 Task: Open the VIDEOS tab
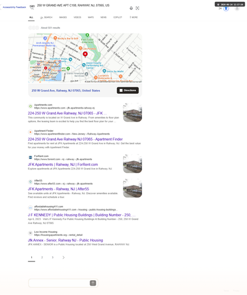77,17
